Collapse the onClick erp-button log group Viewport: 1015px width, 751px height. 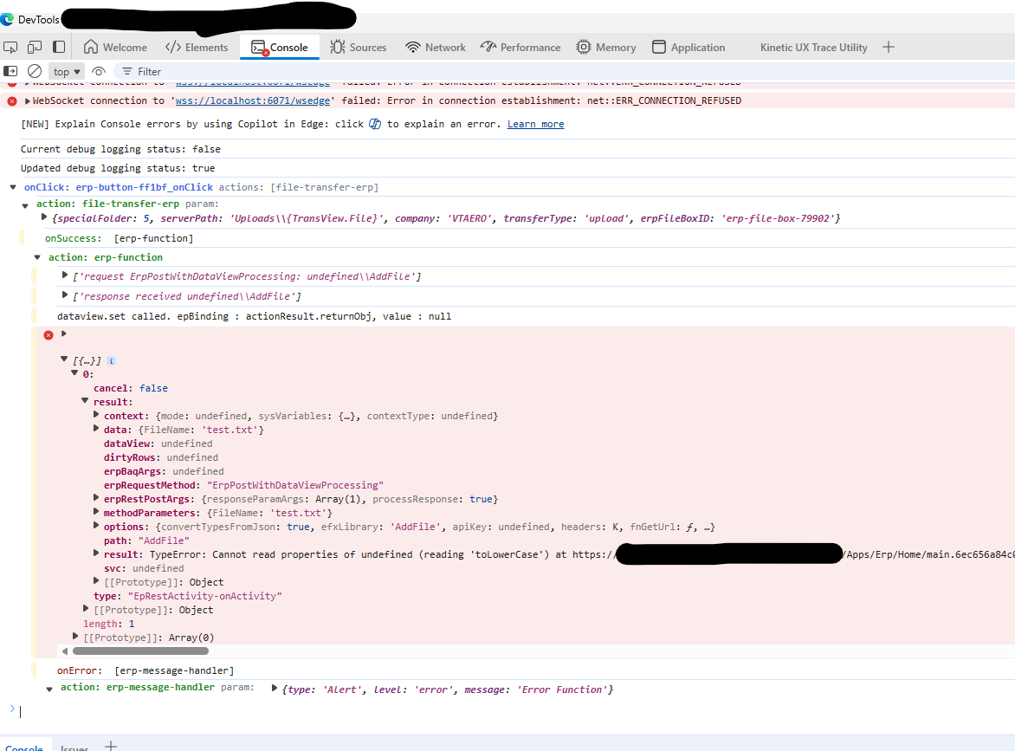pos(13,187)
